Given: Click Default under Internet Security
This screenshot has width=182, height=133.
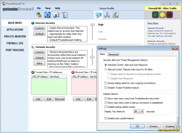Looking at the screenshot, I should [39, 34].
